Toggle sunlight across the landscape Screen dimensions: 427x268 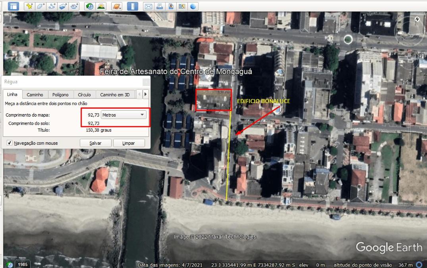point(101,6)
